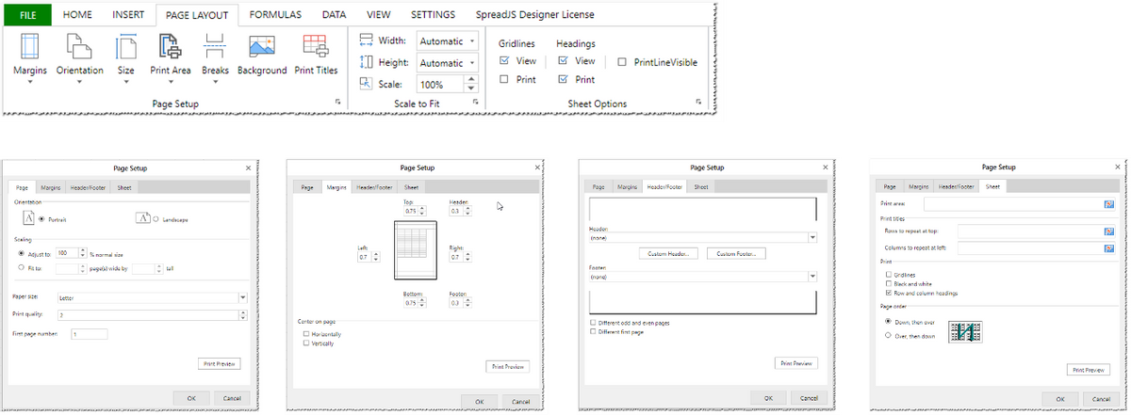The width and height of the screenshot is (1131, 415).
Task: Open the Size ribbon button
Action: coord(126,56)
